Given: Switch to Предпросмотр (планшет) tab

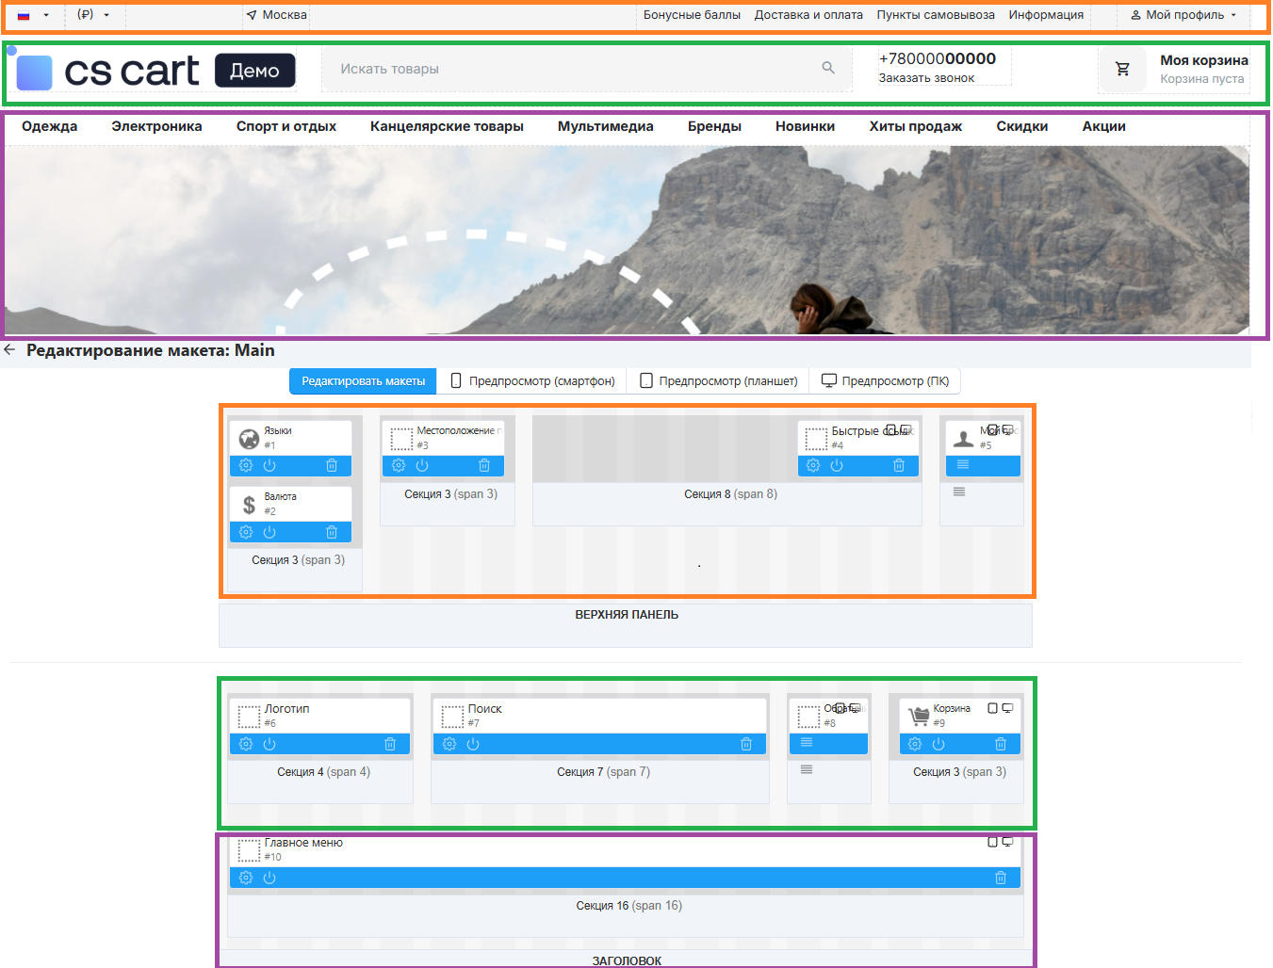Looking at the screenshot, I should 719,381.
